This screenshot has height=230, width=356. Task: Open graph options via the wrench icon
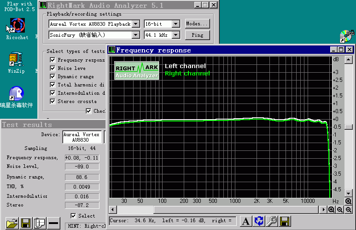tap(272, 221)
